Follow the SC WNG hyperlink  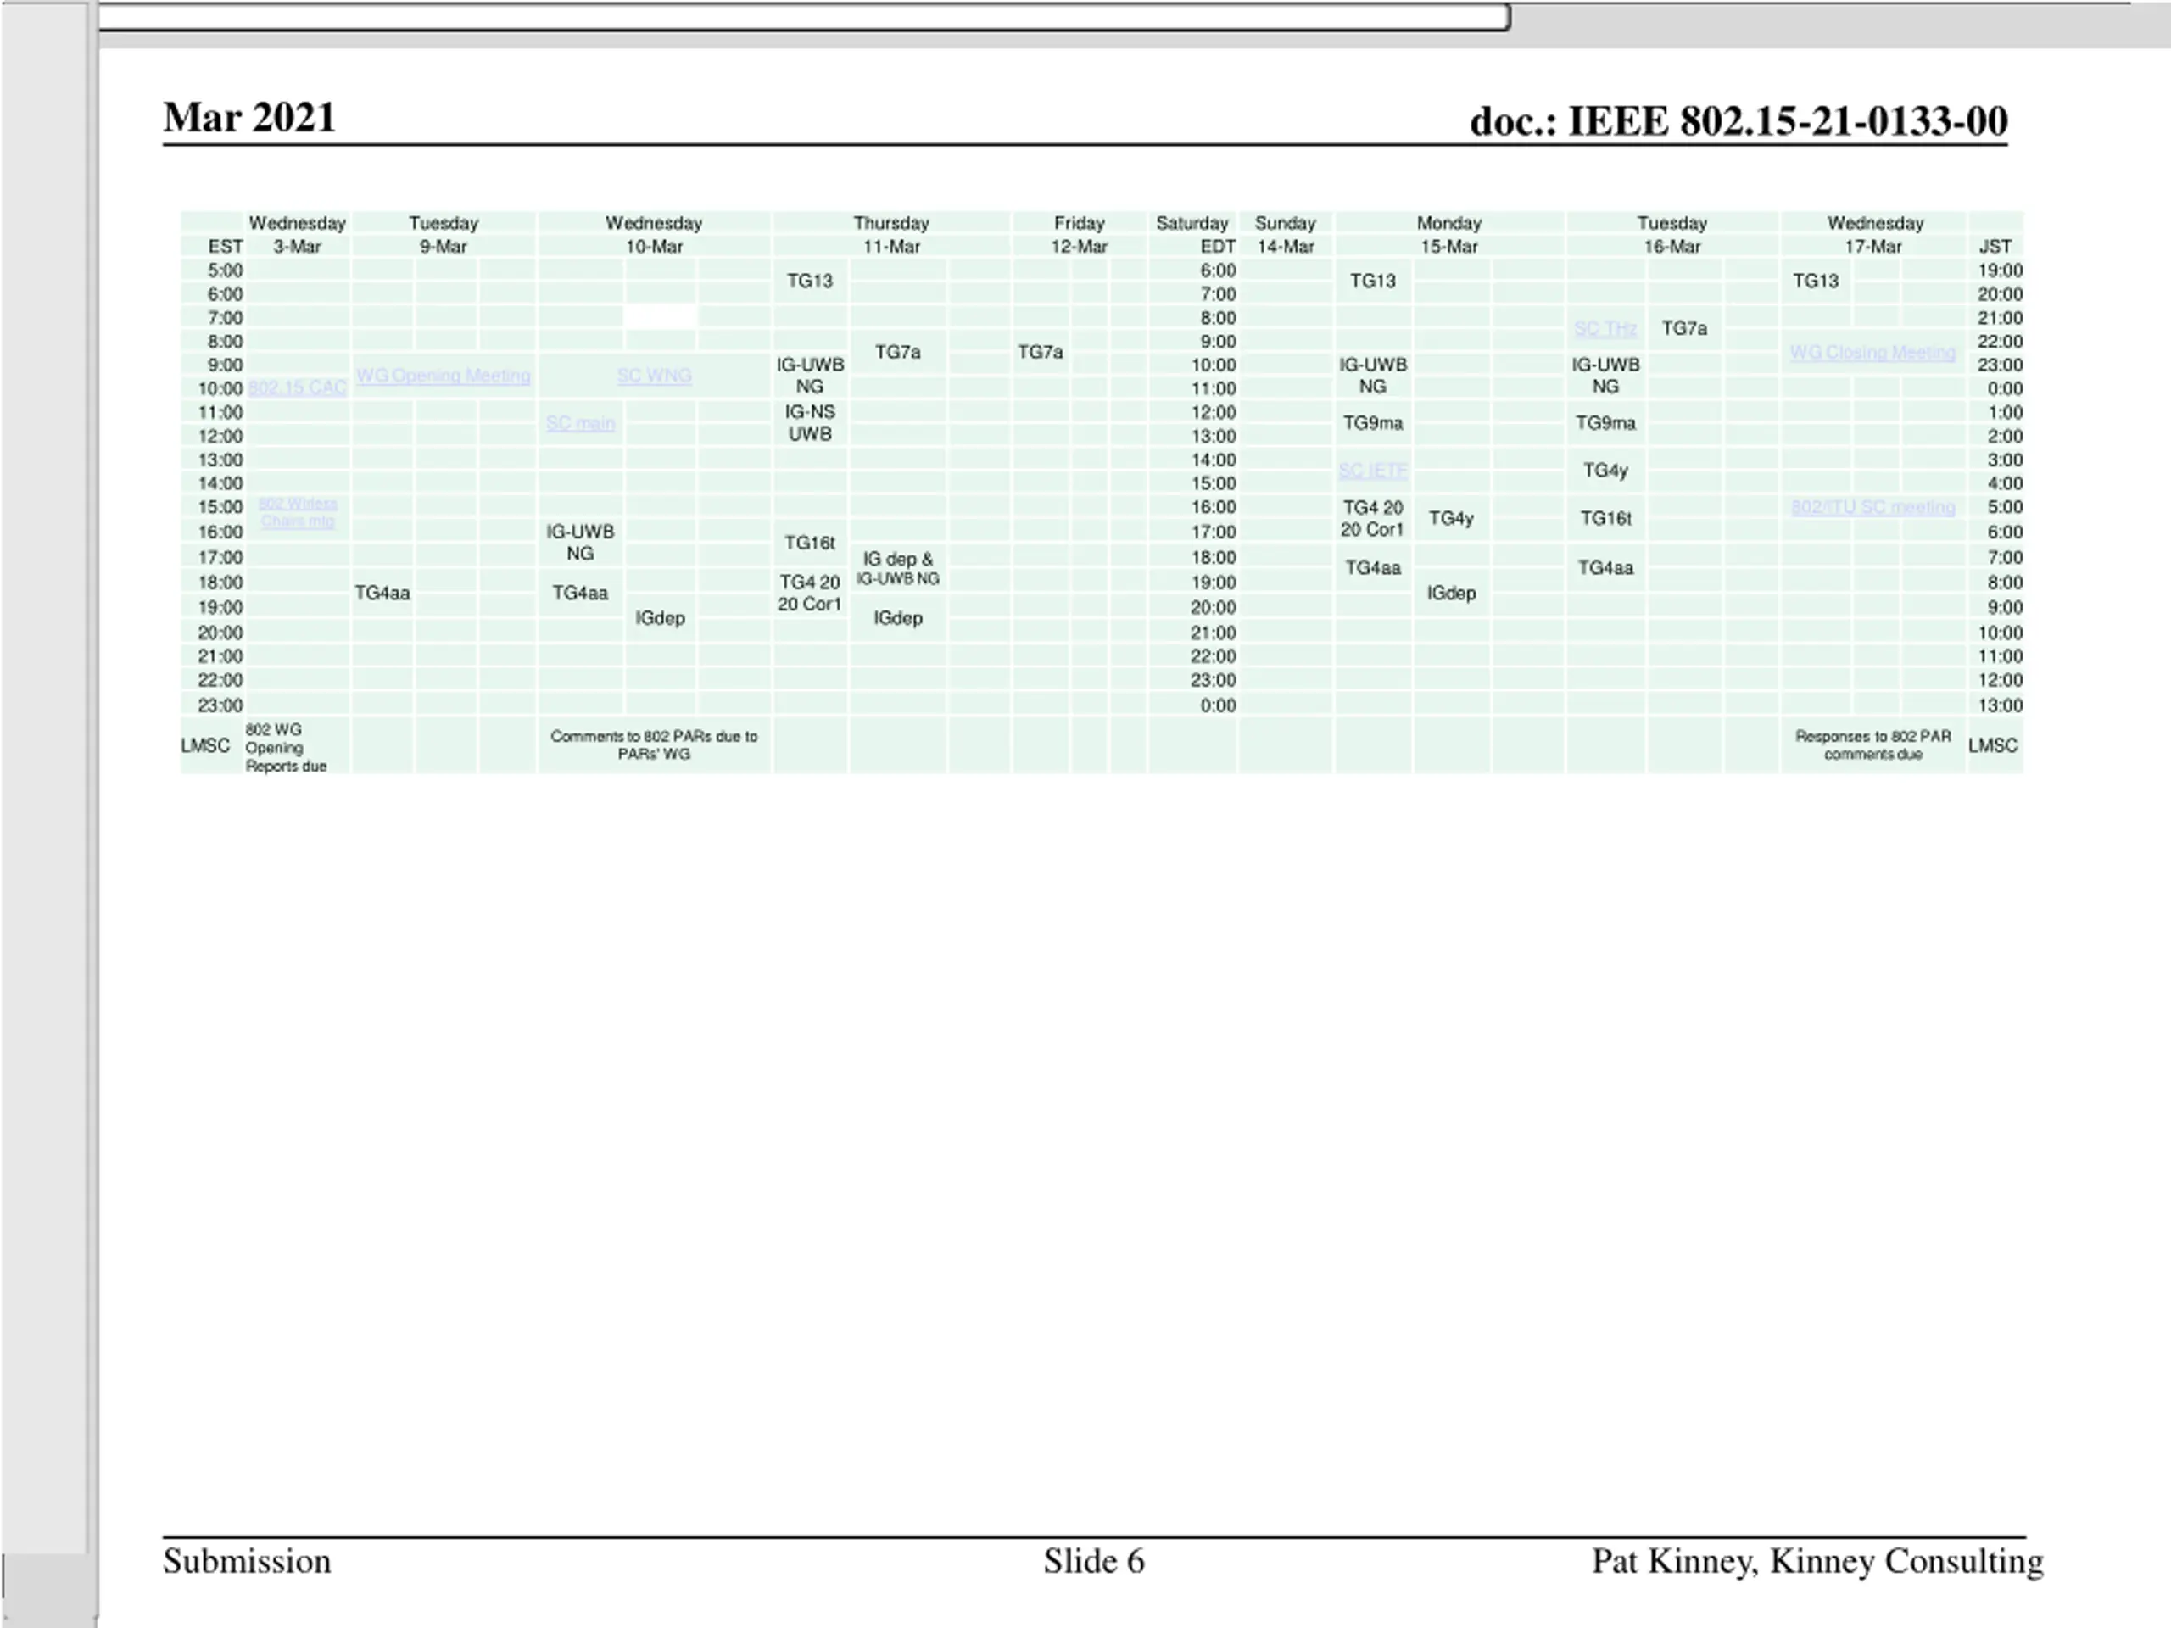click(654, 376)
